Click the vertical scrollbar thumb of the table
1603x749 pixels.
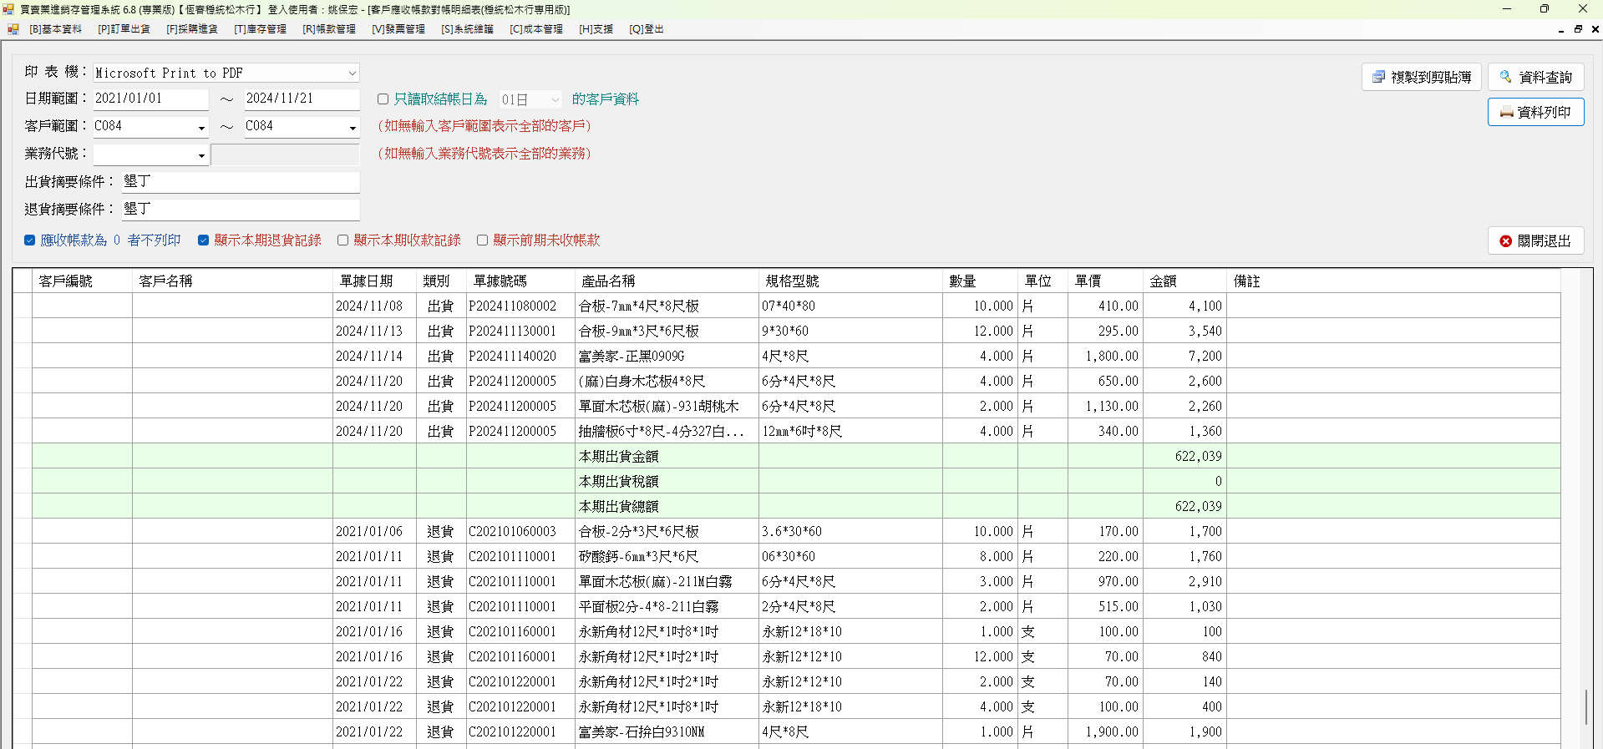tap(1585, 706)
